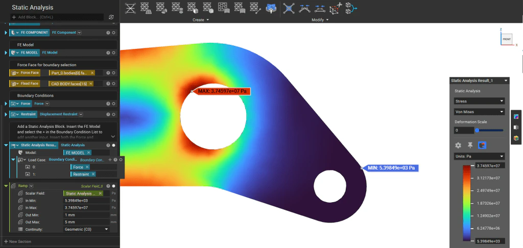Open the Von Mises dropdown
The width and height of the screenshot is (523, 248).
pos(479,112)
